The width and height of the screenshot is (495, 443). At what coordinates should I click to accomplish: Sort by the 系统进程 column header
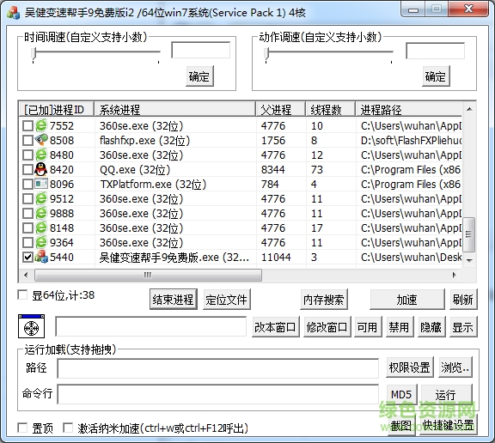175,110
